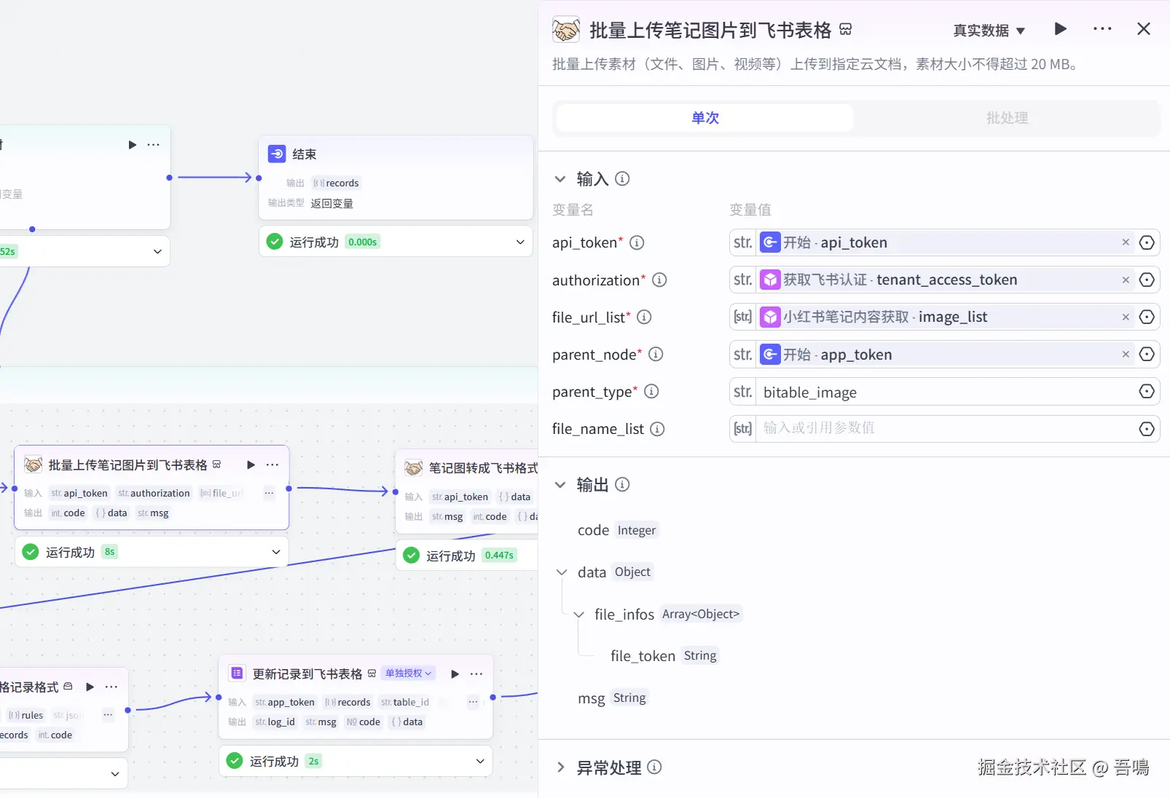Viewport: 1170px width, 798px height.
Task: Clear the 开始 - api_token reference value
Action: 1126,242
